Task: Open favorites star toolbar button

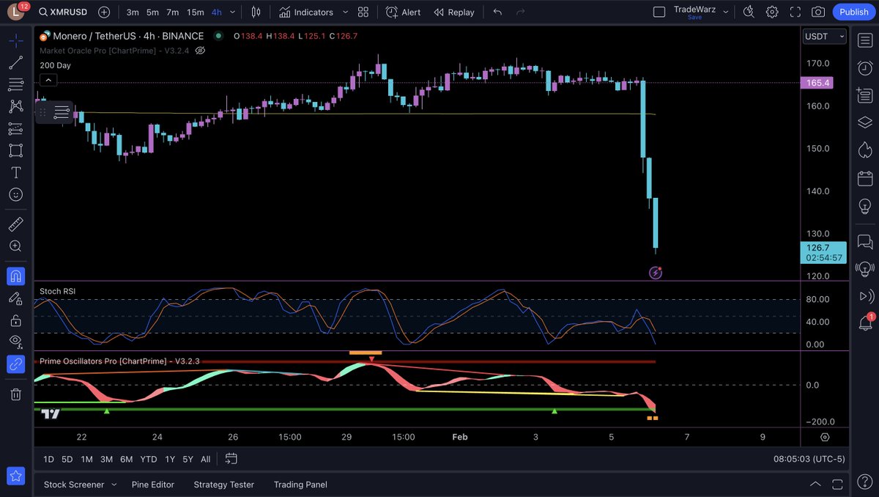Action: tap(15, 475)
